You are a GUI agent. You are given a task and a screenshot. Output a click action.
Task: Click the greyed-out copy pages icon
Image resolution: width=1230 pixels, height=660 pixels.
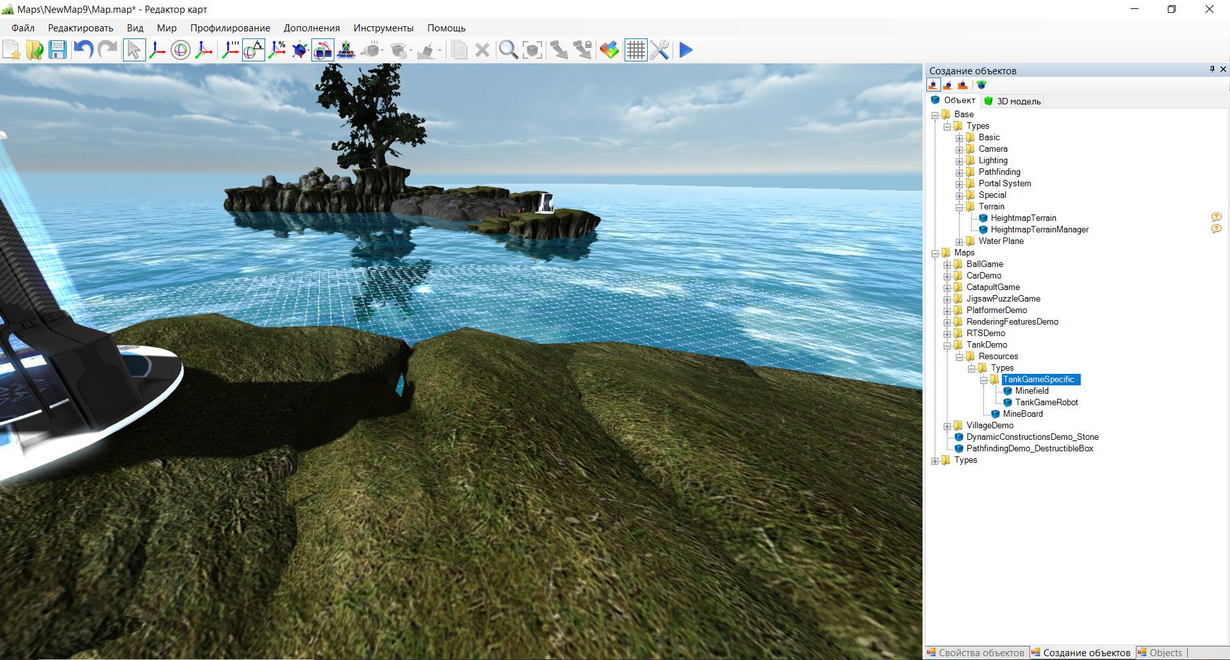(x=459, y=50)
